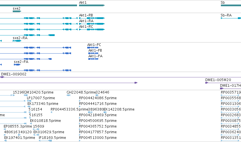Click the 15609 EST label
The height and width of the screenshot is (142, 241).
click(x=39, y=126)
